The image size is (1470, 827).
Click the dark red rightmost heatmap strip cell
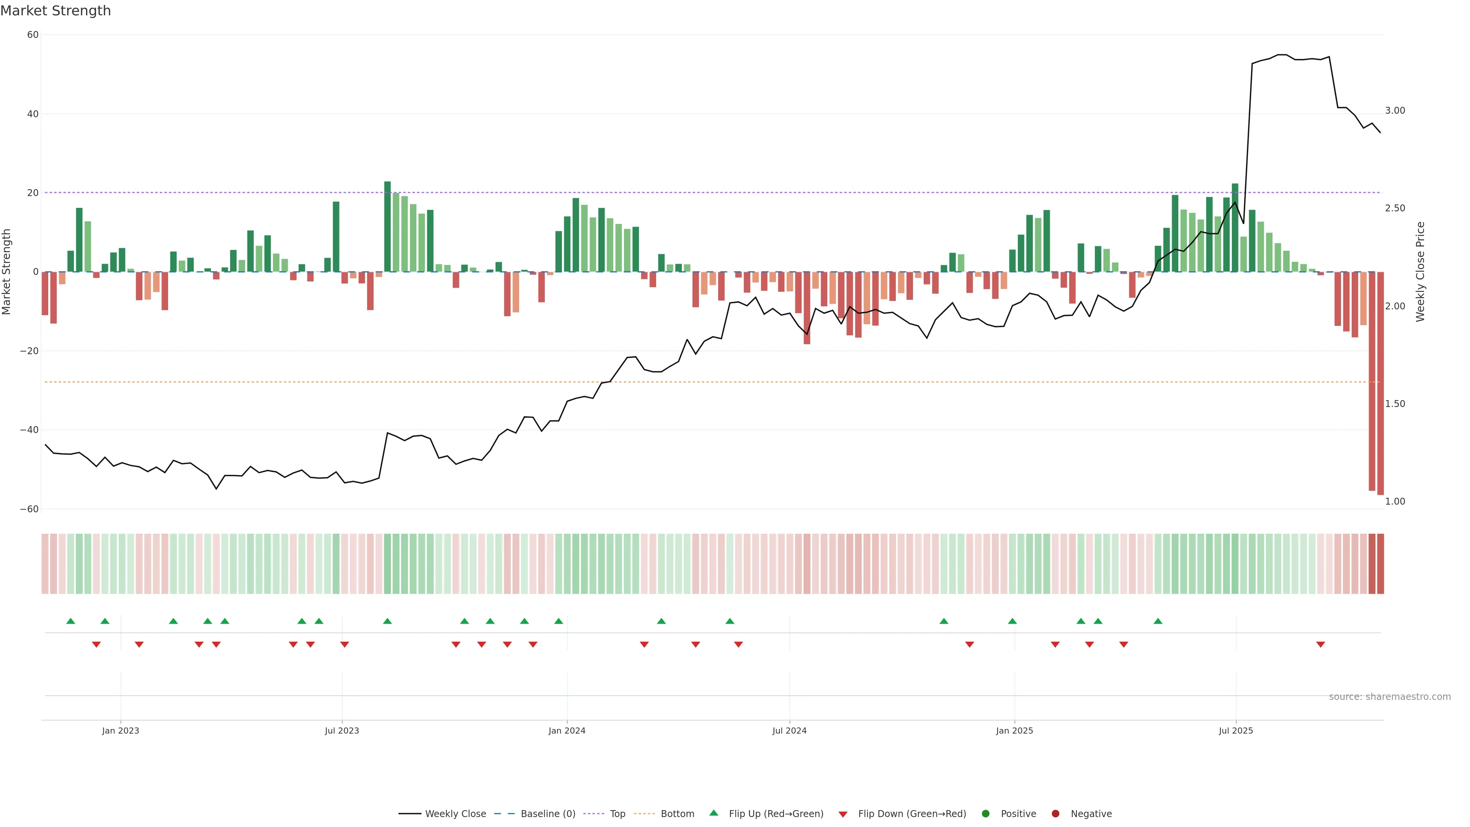[x=1380, y=564]
